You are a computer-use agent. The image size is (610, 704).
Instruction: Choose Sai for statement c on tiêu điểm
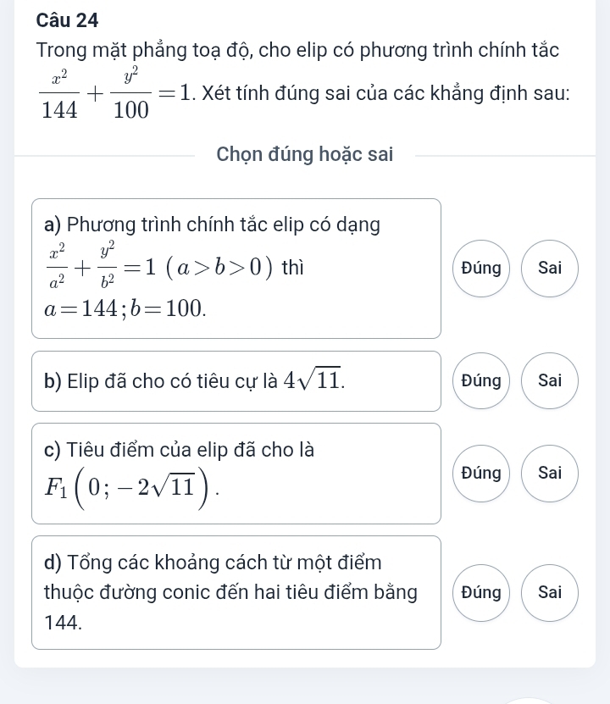point(550,473)
